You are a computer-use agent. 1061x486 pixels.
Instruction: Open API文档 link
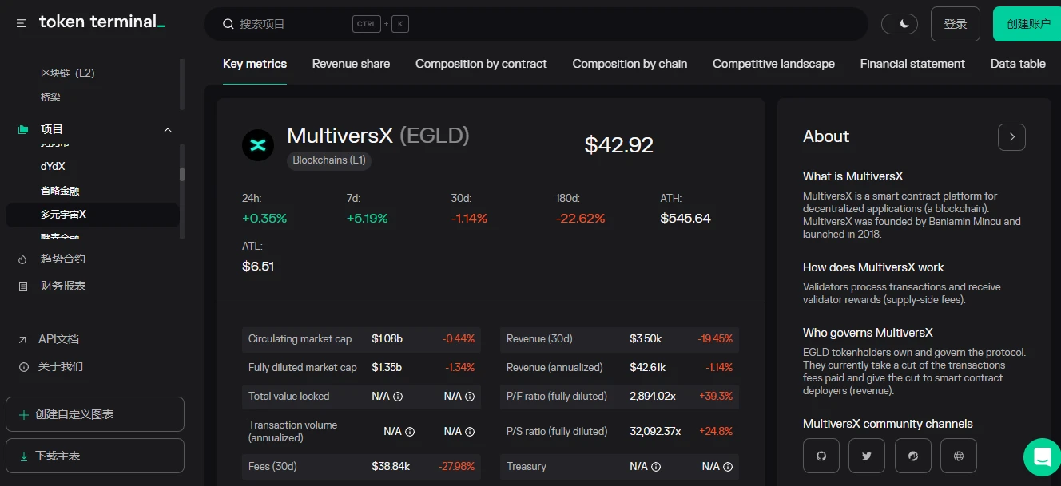click(x=58, y=339)
